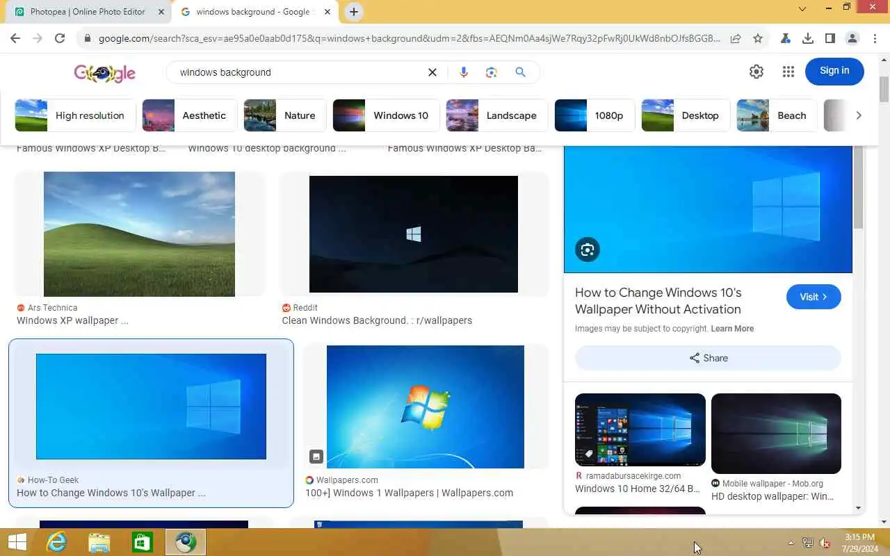Click the browser back arrow
The image size is (890, 556).
tap(15, 39)
